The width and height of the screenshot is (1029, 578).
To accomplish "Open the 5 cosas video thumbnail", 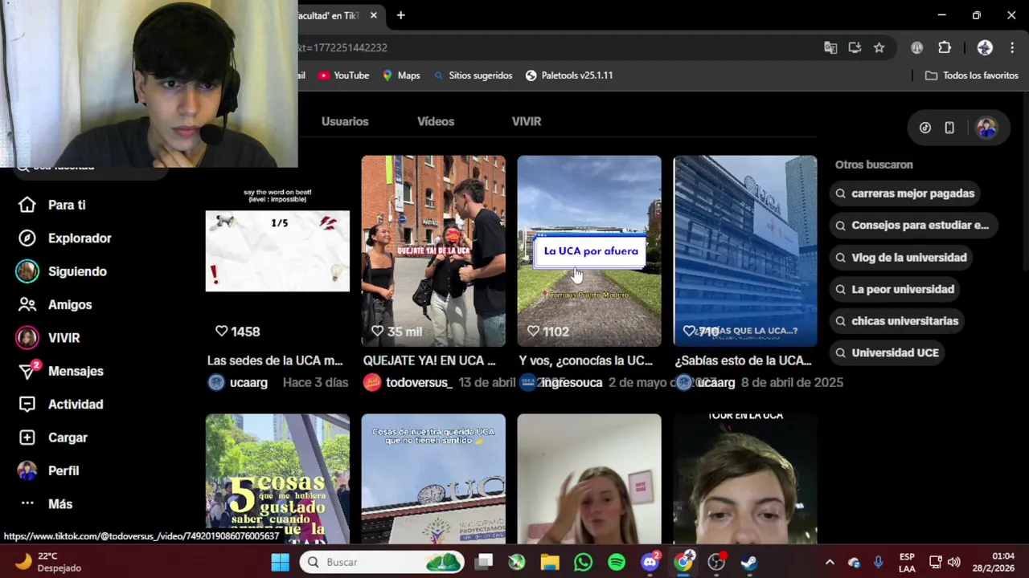I will (277, 479).
